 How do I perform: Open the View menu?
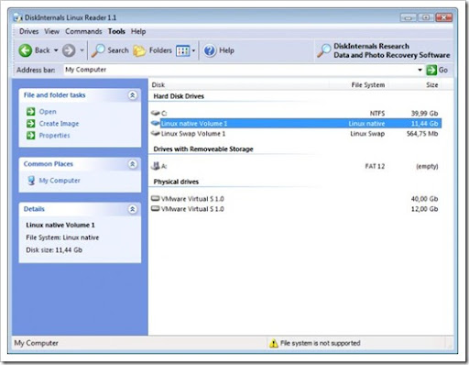pyautogui.click(x=52, y=31)
